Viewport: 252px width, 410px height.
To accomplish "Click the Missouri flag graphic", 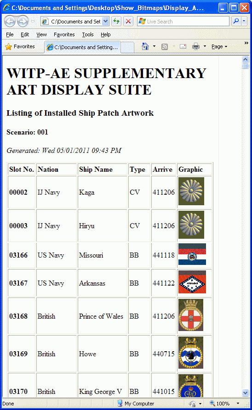I will (192, 254).
